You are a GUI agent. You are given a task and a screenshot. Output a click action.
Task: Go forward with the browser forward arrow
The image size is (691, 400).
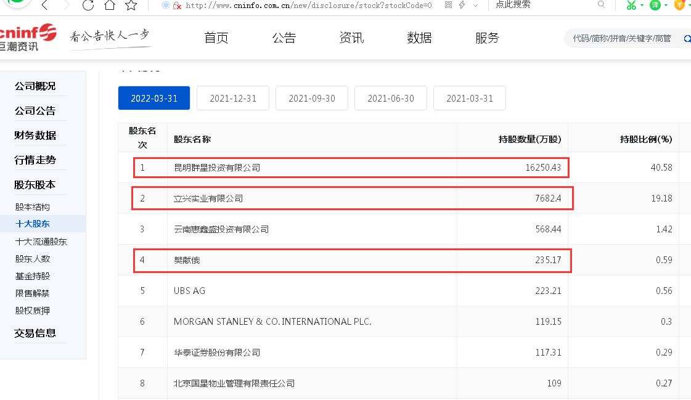[67, 6]
